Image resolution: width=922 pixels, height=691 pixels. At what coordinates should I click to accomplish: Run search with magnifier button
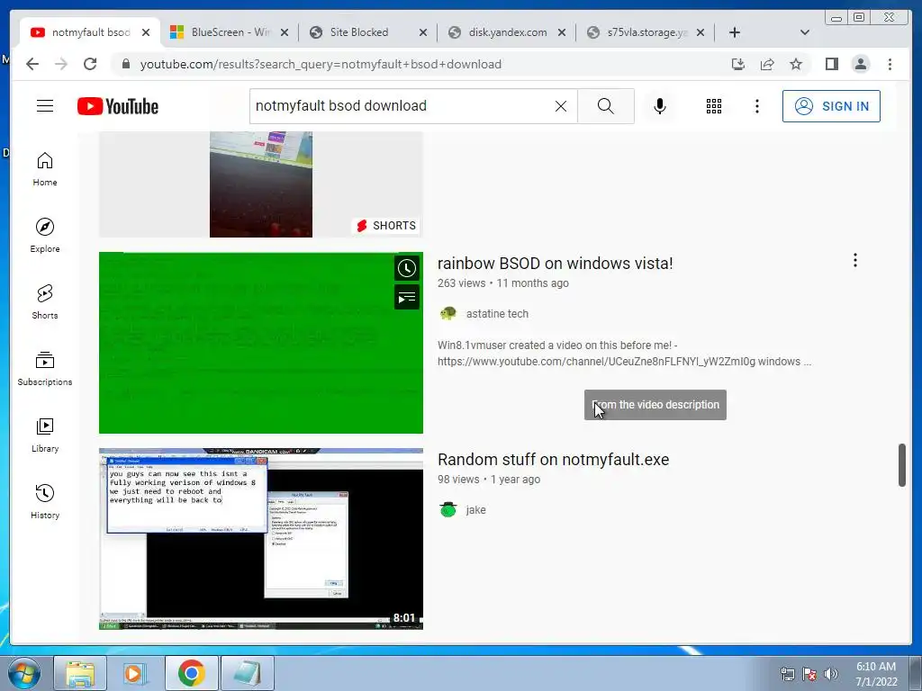[606, 106]
